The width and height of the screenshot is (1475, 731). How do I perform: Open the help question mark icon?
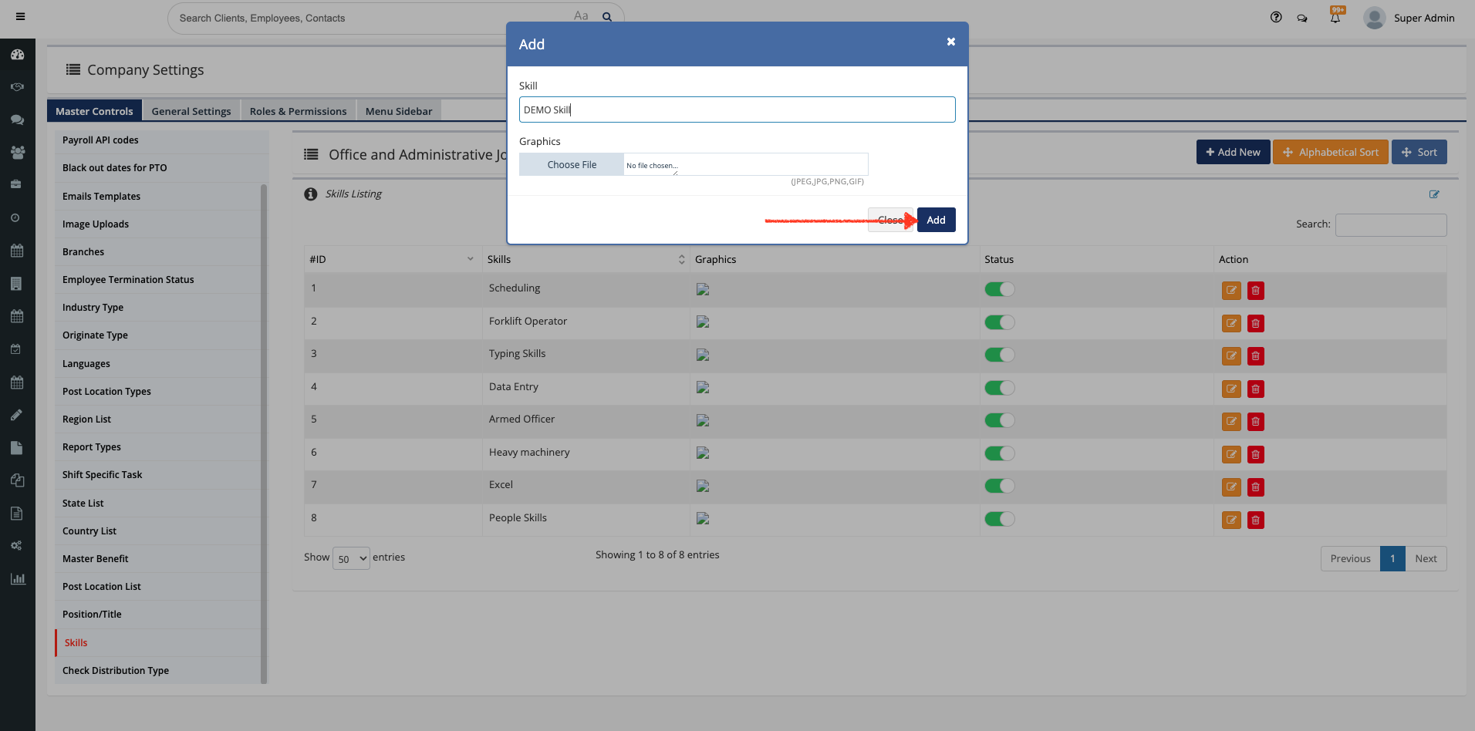coord(1276,18)
